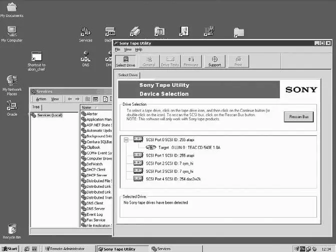Click the Rescan Bus button

click(299, 117)
